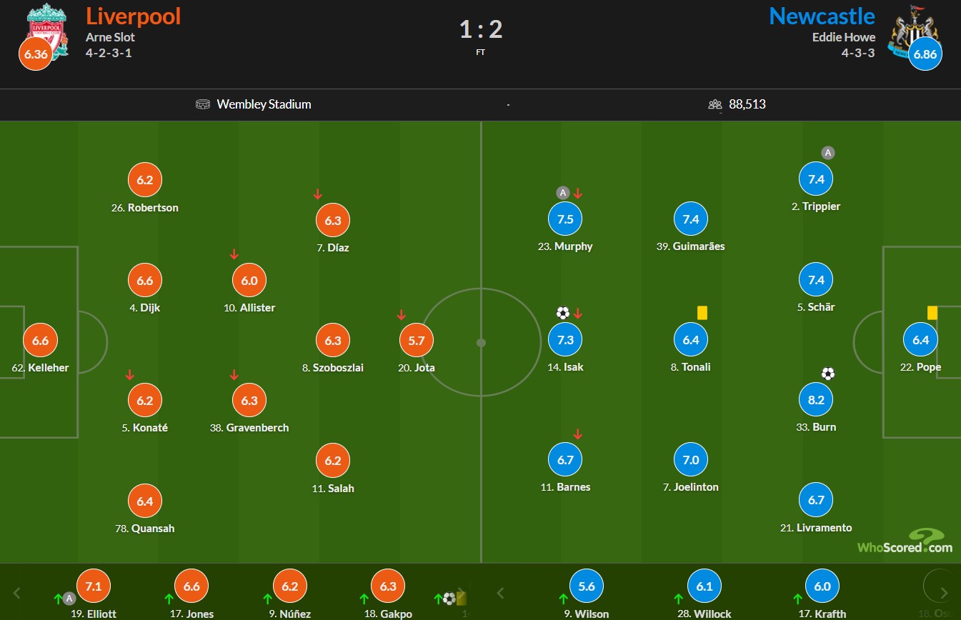
Task: Select Burn's 8.2 rating circle
Action: [816, 400]
